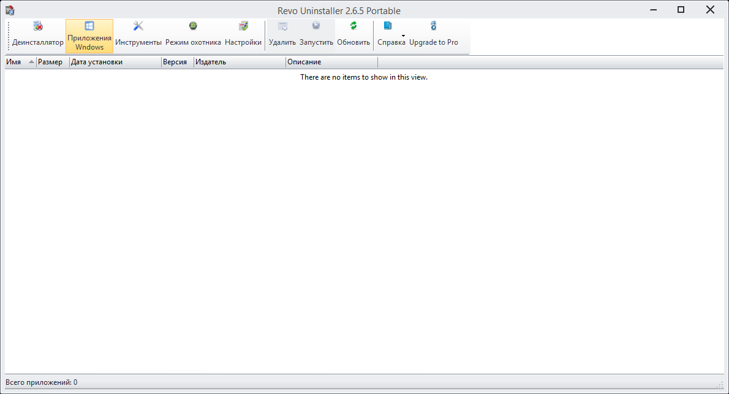Sort by Описание column header
The image size is (729, 394).
(x=332, y=62)
